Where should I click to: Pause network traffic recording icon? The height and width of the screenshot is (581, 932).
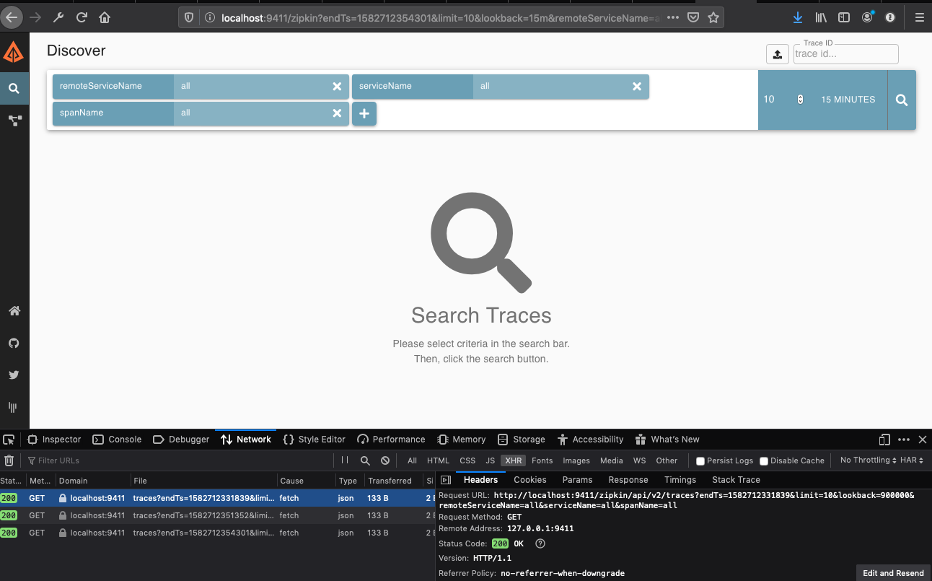click(x=344, y=460)
